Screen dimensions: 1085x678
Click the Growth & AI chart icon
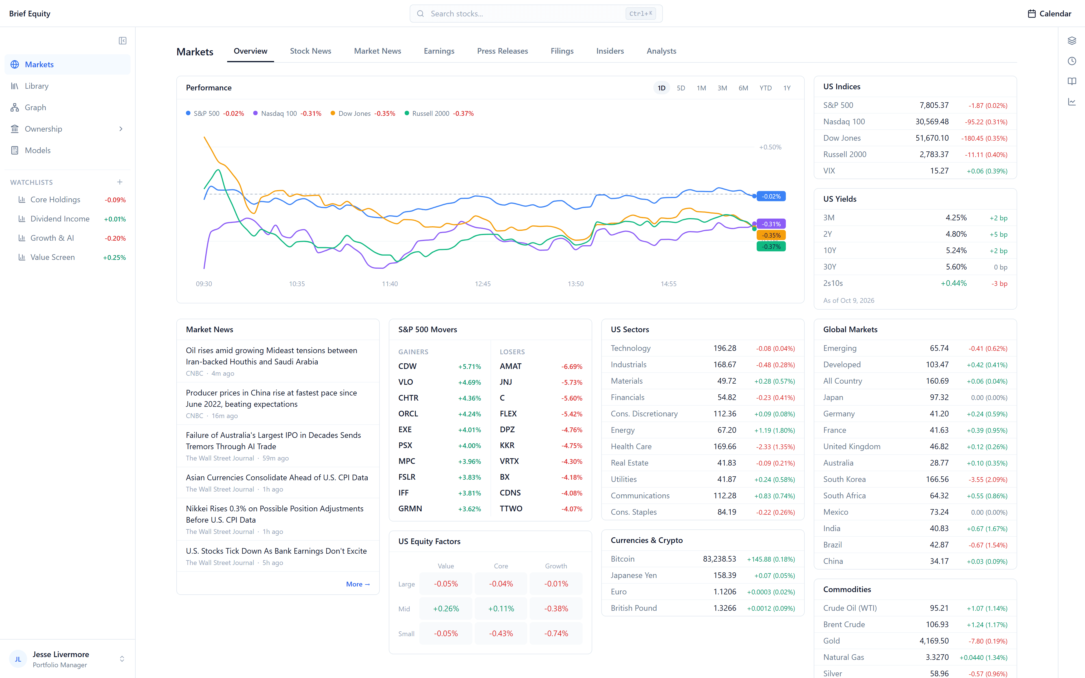21,238
